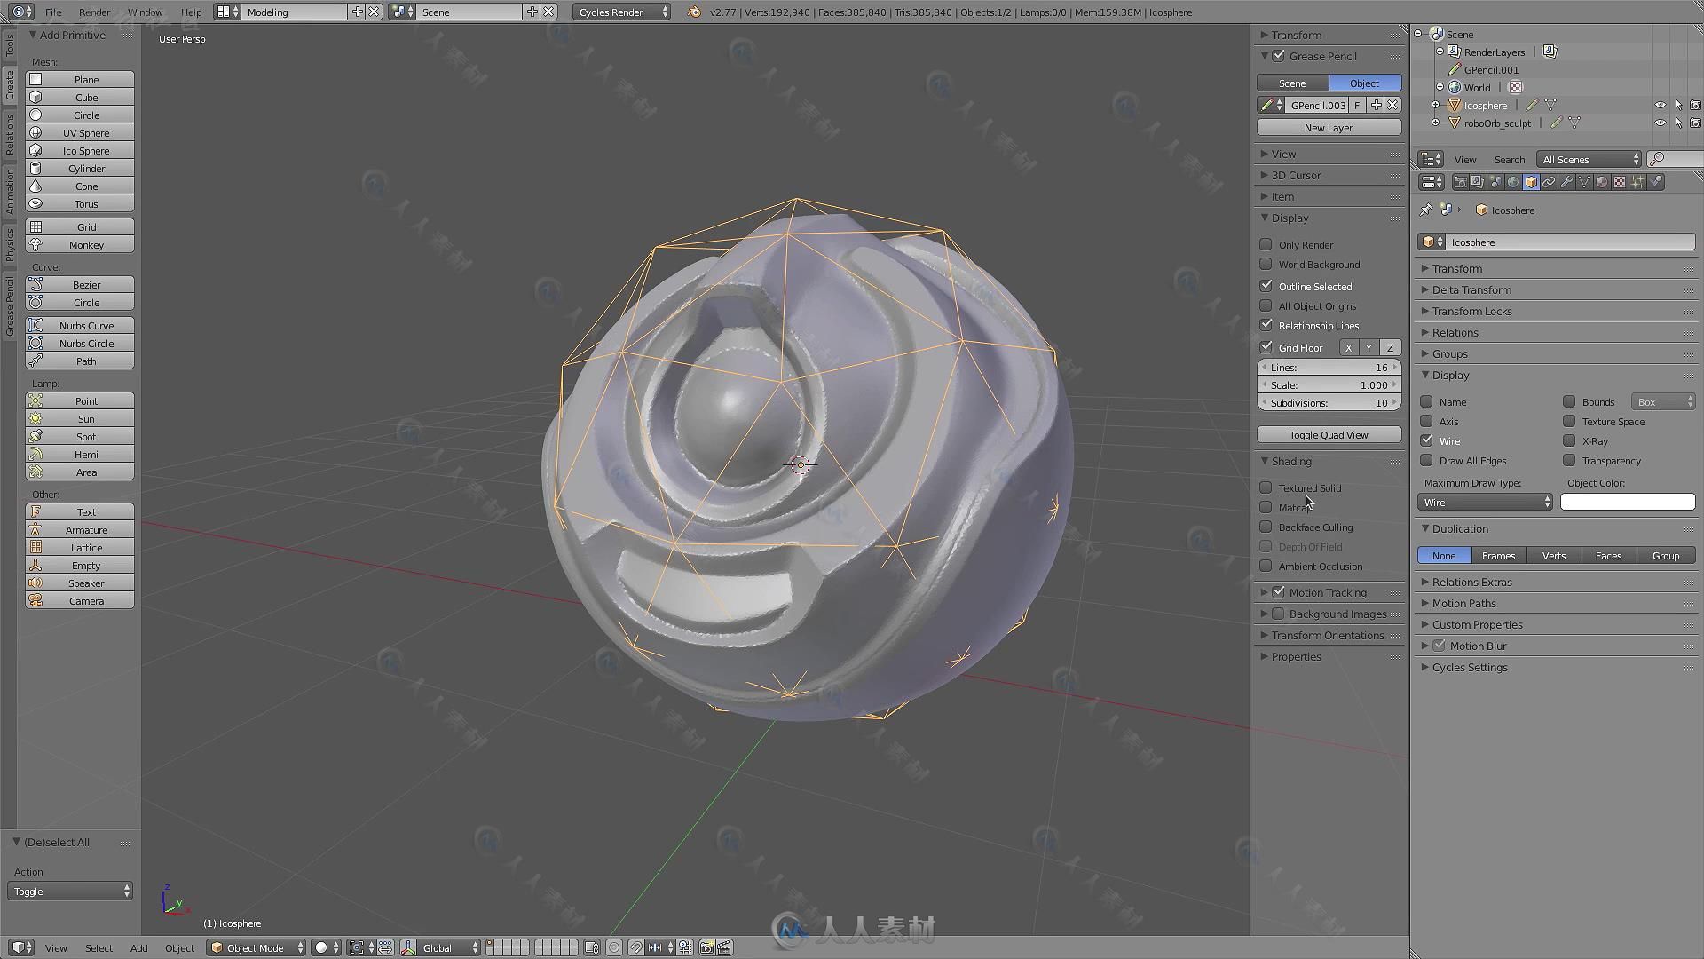Delete Grease Pencil datablock X icon
The height and width of the screenshot is (959, 1704).
pos(1392,105)
